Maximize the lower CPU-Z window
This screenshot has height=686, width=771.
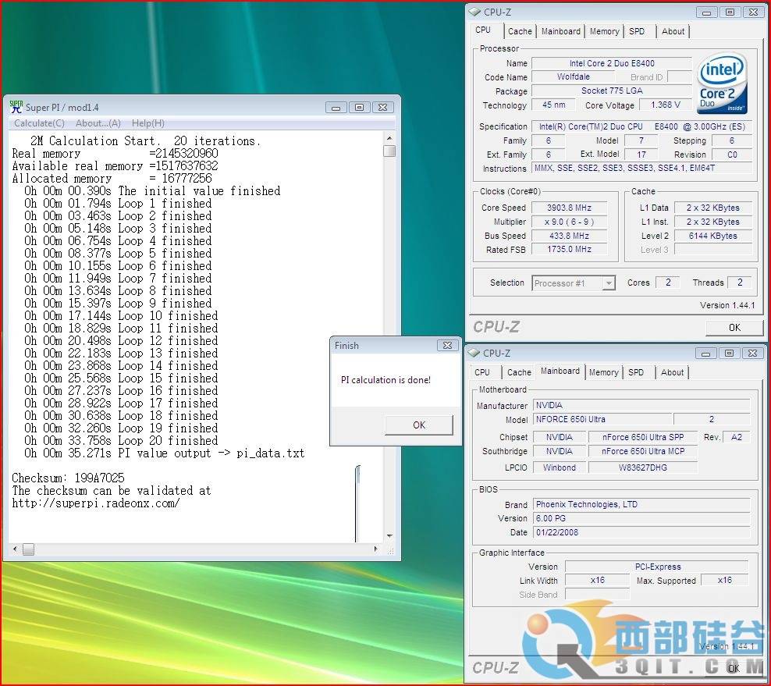pos(729,353)
